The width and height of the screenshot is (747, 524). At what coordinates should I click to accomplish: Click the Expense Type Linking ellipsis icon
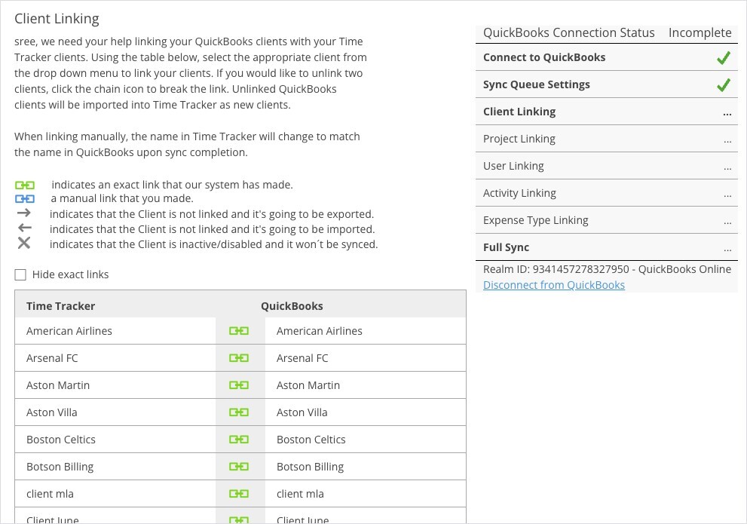(x=727, y=223)
